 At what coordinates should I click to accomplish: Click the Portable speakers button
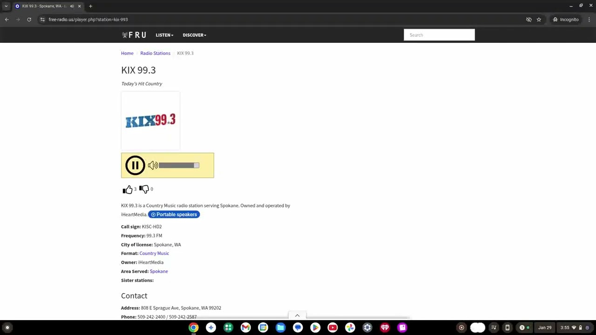[x=174, y=214]
